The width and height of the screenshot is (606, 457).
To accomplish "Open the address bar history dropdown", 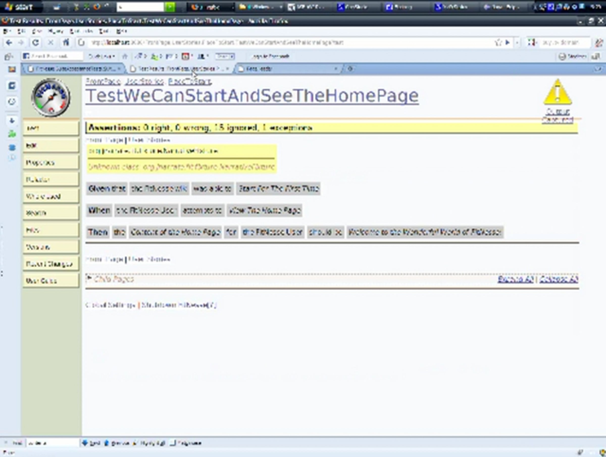I will (517, 42).
